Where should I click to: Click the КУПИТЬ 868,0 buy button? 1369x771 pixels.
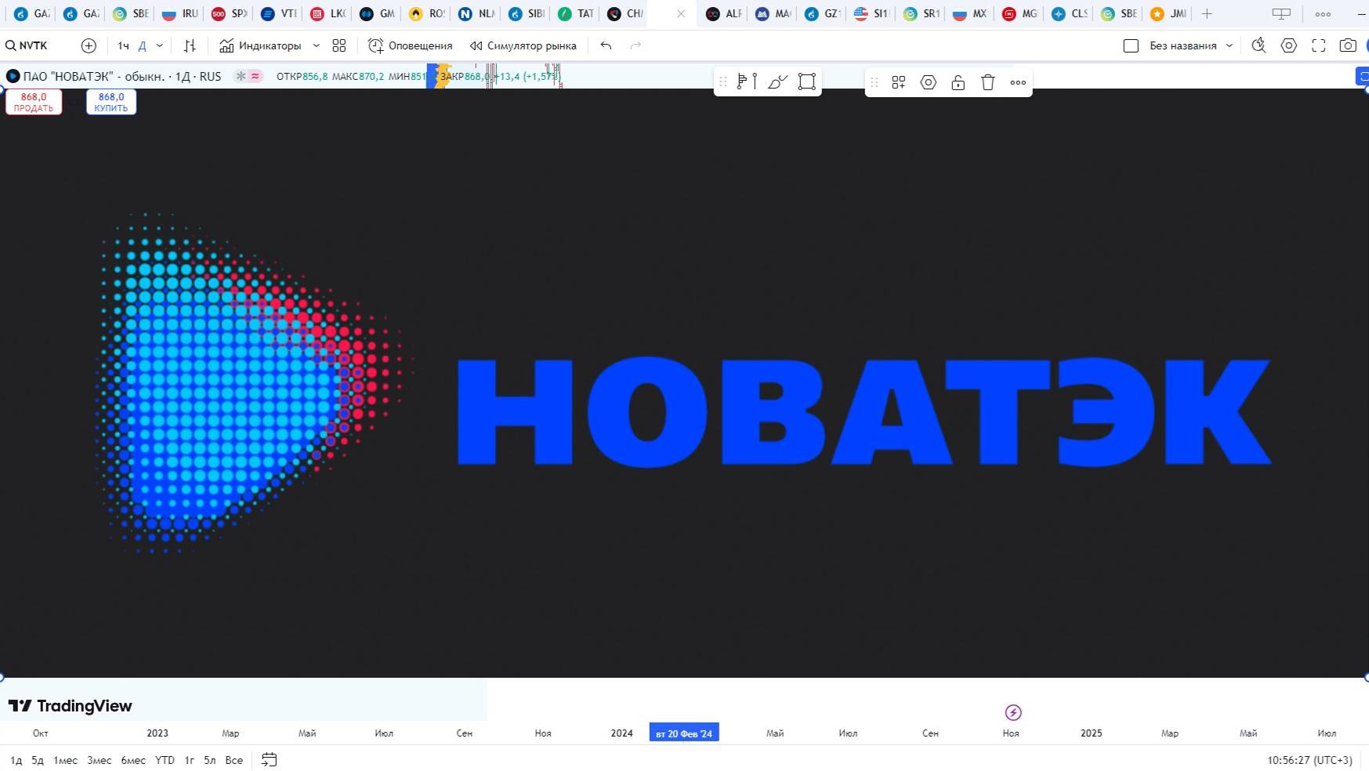point(111,102)
